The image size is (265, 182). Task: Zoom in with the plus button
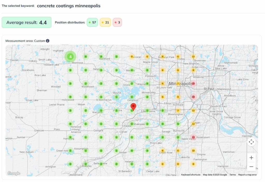coord(251,158)
